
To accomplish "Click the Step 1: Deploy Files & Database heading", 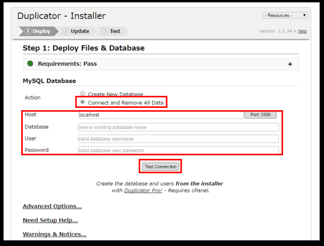I will (84, 48).
